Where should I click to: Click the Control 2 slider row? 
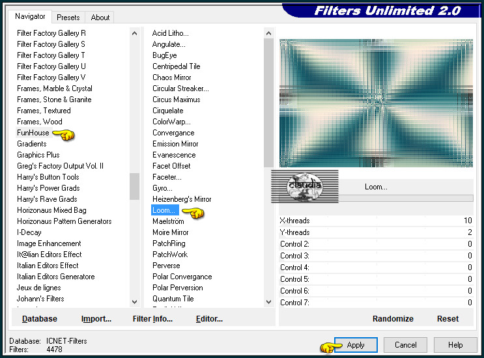coord(376,244)
